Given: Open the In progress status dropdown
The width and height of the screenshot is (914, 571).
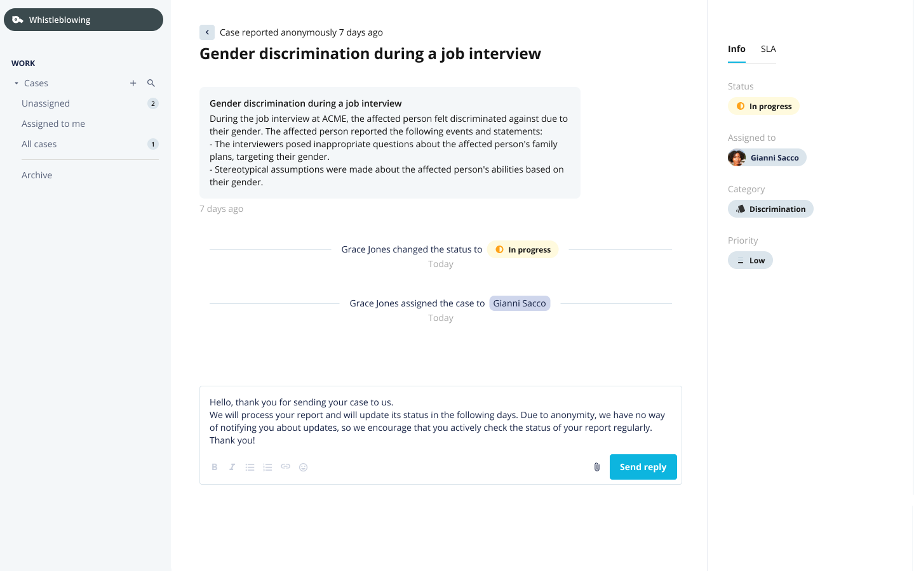Looking at the screenshot, I should (763, 106).
